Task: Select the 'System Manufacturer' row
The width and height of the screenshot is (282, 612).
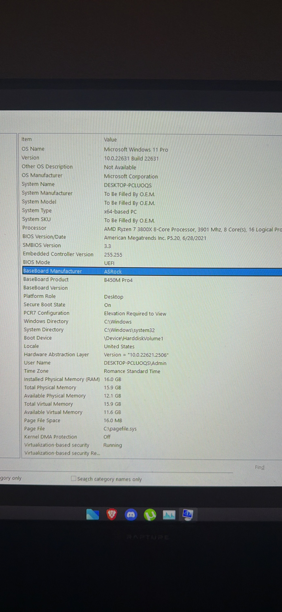Action: click(152, 193)
